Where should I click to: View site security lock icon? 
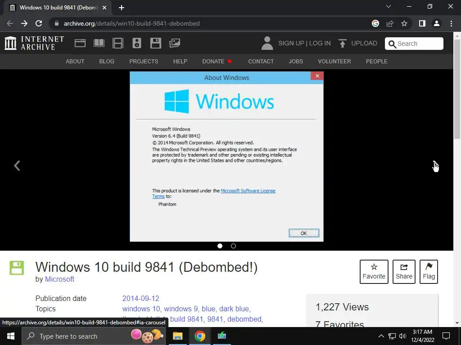pyautogui.click(x=57, y=23)
